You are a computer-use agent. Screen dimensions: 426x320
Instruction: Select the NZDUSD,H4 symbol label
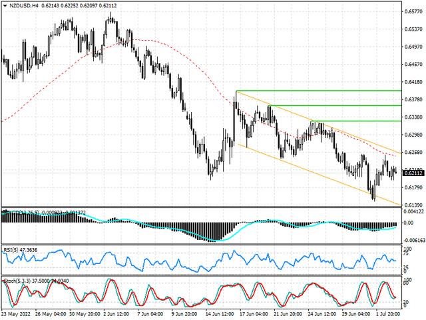coord(22,5)
